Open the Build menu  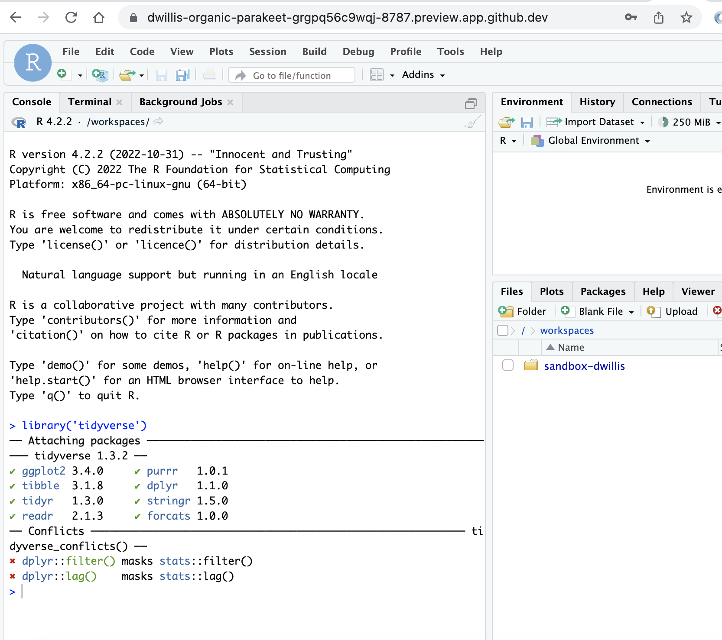click(314, 52)
